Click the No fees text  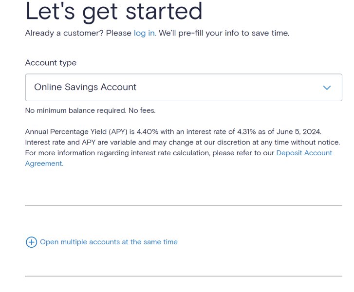(142, 110)
